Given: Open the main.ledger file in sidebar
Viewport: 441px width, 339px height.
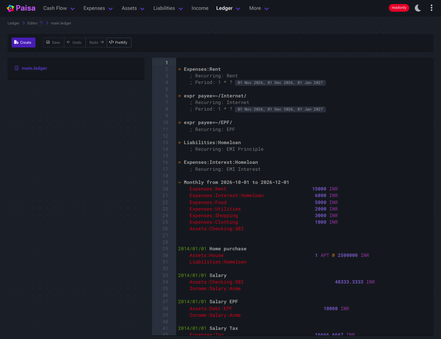Looking at the screenshot, I should (34, 68).
